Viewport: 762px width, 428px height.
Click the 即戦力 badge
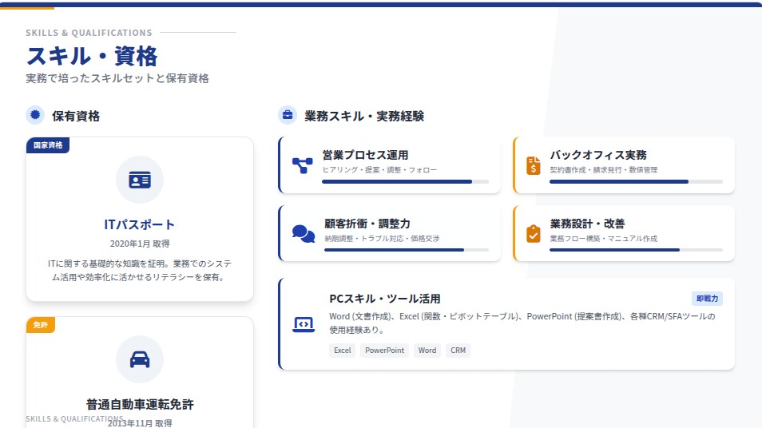coord(707,299)
